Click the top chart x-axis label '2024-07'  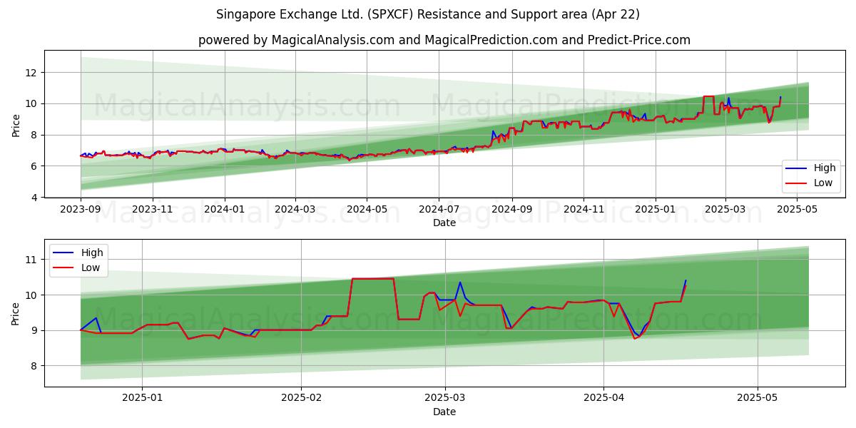439,210
